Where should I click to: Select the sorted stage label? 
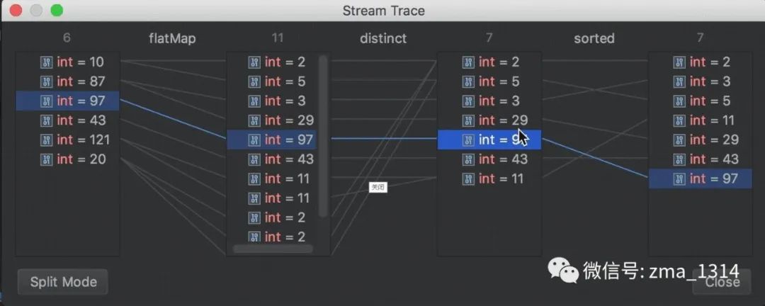(x=594, y=38)
